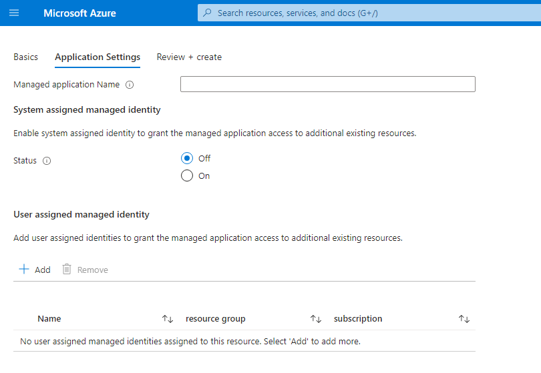541x373 pixels.
Task: Sort by resource group column arrows
Action: pyautogui.click(x=316, y=319)
